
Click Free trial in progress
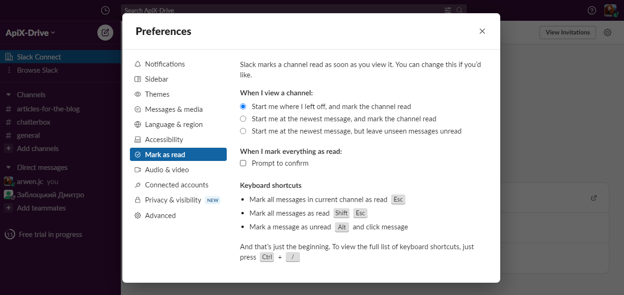(51, 234)
